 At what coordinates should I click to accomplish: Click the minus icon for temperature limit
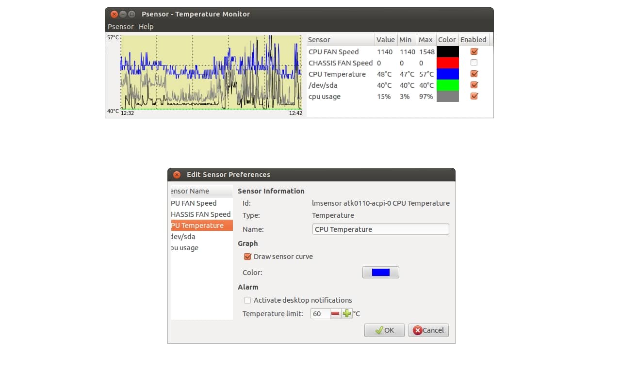[x=335, y=314]
